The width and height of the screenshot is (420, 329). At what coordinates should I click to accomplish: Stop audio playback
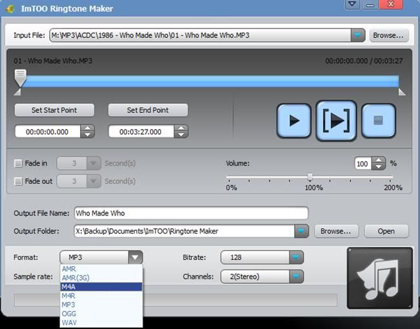[378, 121]
